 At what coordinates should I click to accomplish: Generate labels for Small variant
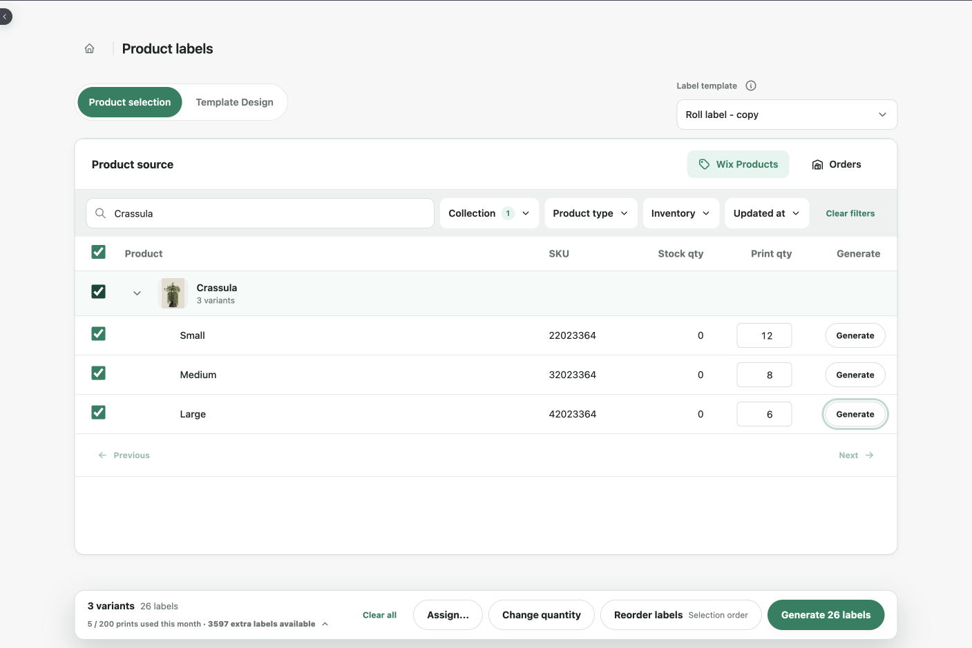(855, 335)
